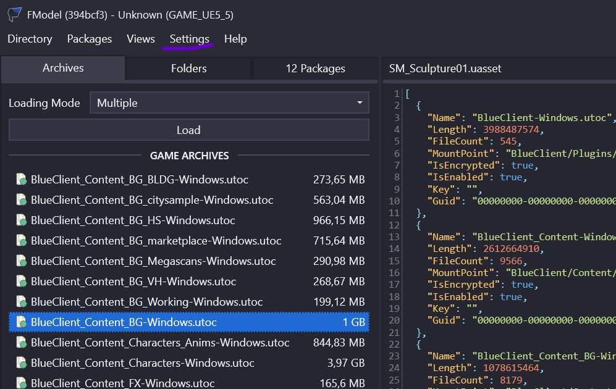Click file icon of BlueClient_Content_FX-Windows.utoc
The width and height of the screenshot is (616, 389).
(x=21, y=383)
